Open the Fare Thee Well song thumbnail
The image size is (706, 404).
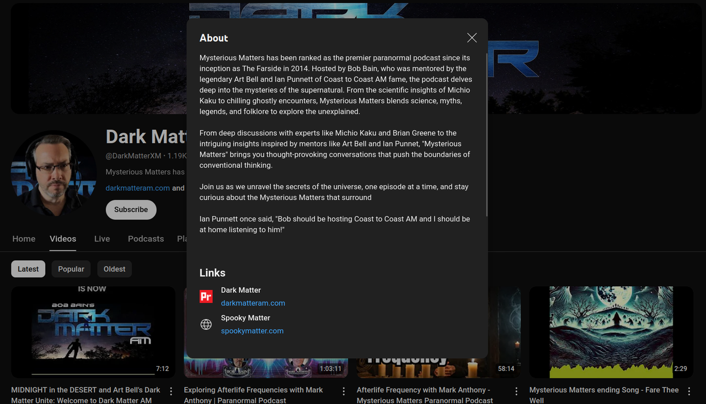tap(611, 332)
